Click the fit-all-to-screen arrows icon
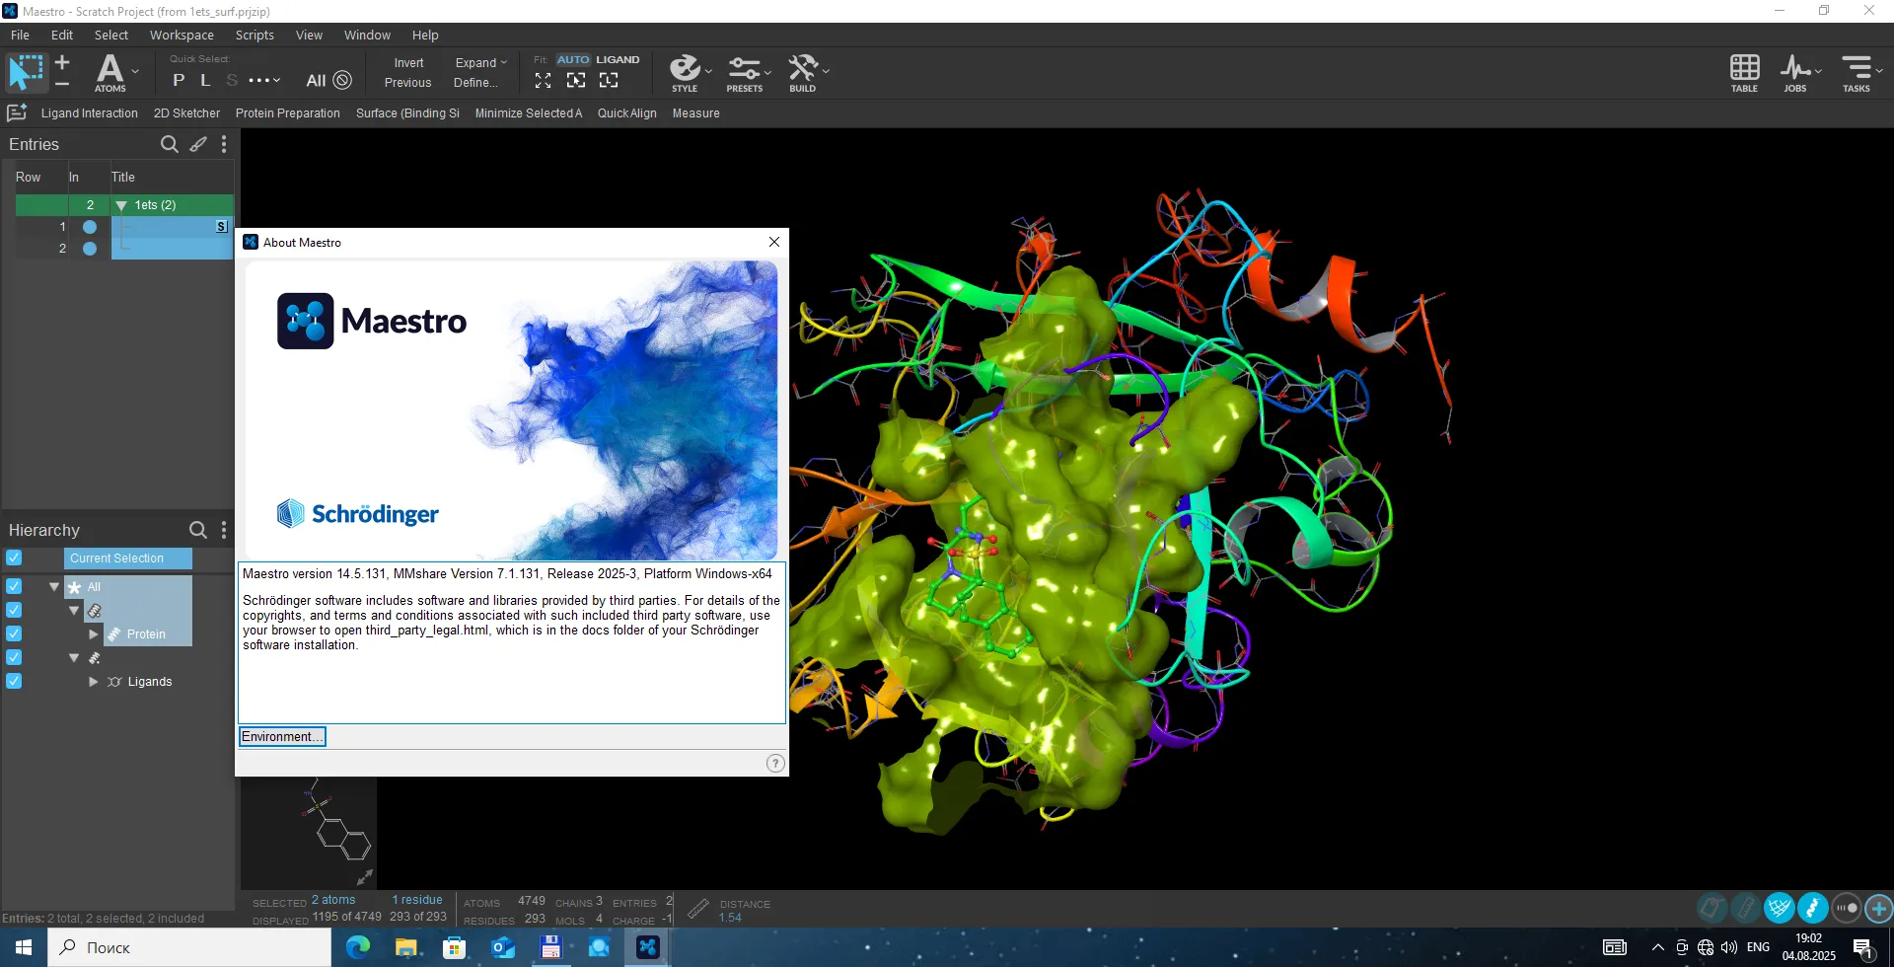1894x967 pixels. coord(544,80)
